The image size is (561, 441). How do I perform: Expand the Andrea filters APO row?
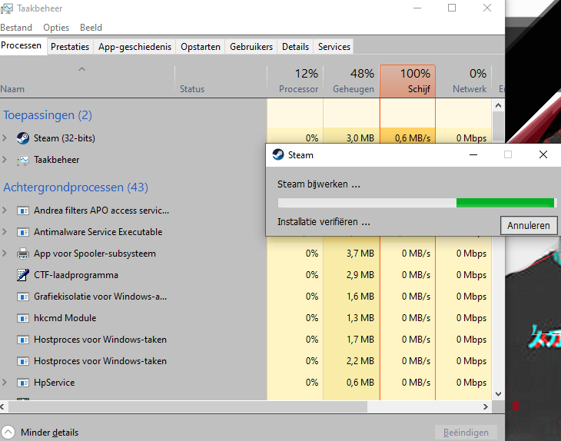coord(5,211)
